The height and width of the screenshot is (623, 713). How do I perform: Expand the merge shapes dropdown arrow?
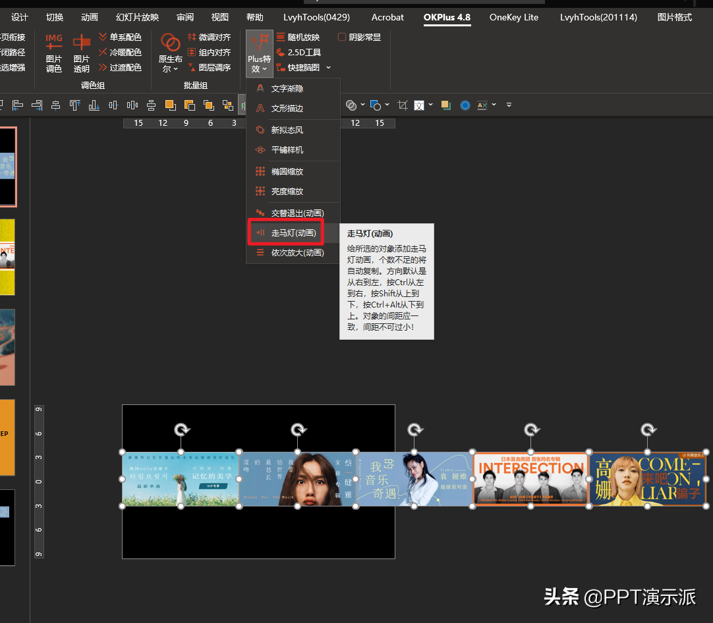(x=362, y=105)
